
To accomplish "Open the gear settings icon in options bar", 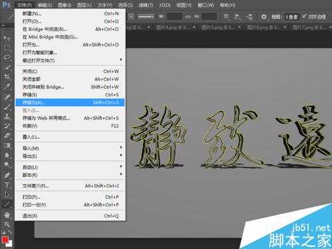I will 264,17.
